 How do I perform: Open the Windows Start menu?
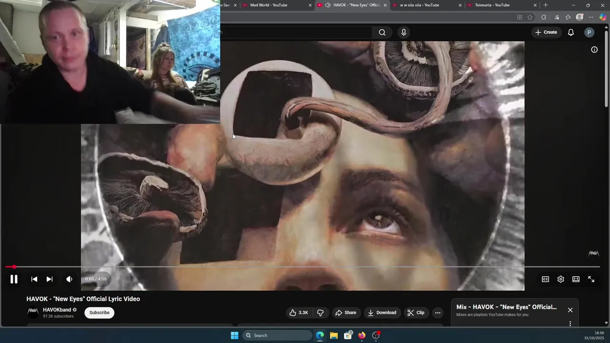coord(234,335)
